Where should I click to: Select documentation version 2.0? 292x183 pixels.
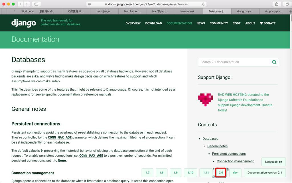point(221,172)
